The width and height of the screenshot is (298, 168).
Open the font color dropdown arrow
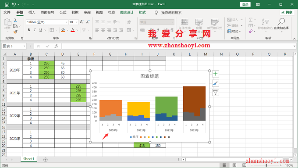pos(77,30)
